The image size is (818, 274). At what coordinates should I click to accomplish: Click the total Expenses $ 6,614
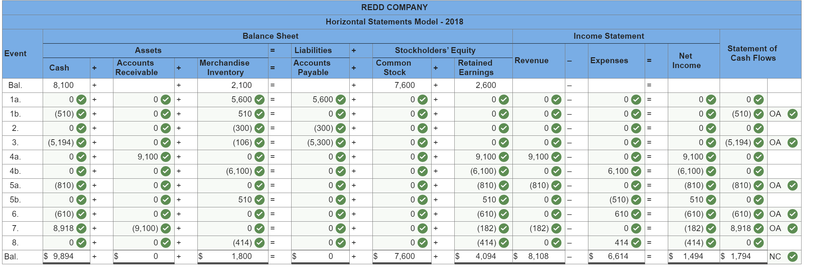point(609,256)
